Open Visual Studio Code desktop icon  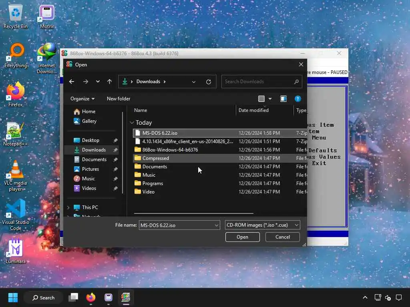pos(16,215)
